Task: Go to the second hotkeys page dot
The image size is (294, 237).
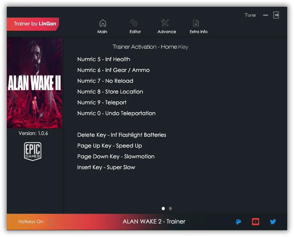Action: 170,208
